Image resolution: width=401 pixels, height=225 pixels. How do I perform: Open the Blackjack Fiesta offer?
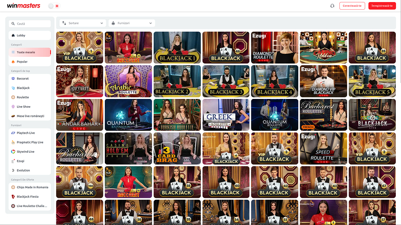[30, 197]
